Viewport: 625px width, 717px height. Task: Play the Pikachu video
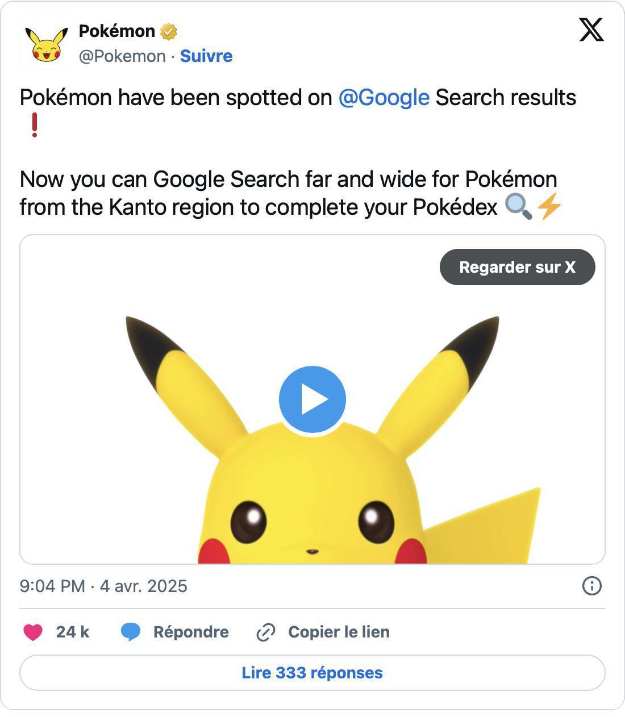point(312,398)
